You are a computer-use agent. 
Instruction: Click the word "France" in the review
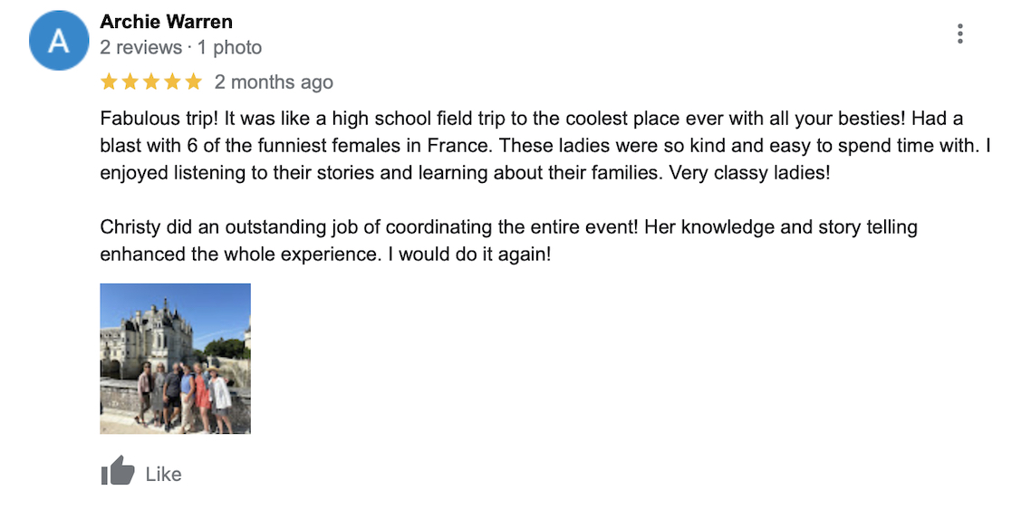(x=443, y=146)
